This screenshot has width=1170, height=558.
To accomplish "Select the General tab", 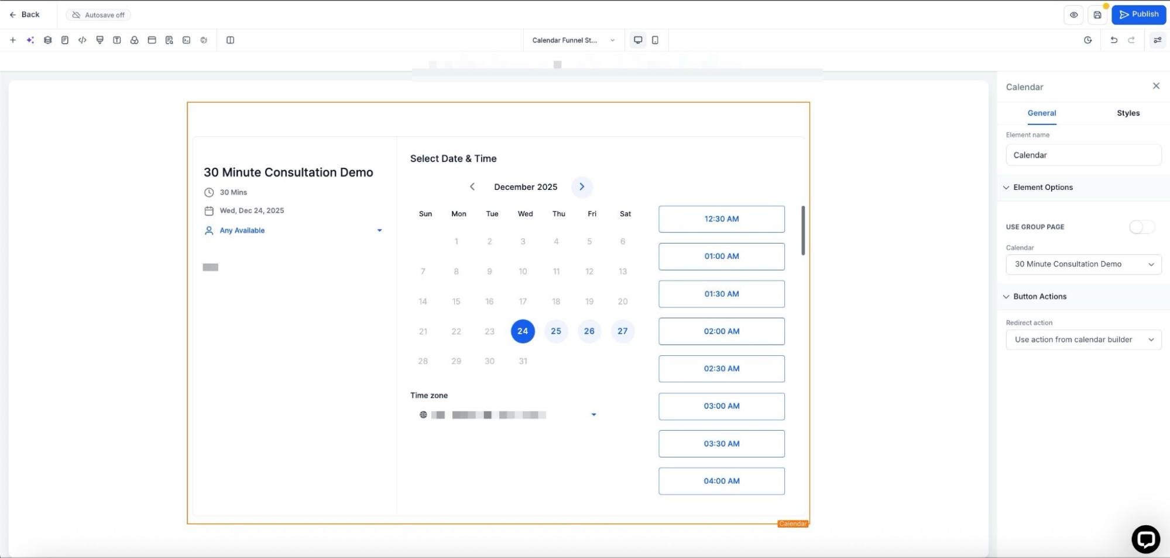I will [x=1041, y=113].
